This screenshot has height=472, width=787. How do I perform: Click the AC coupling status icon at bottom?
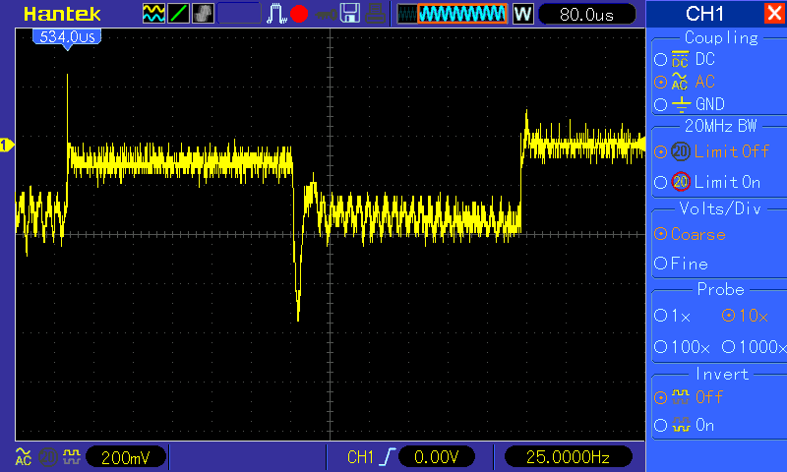point(23,456)
